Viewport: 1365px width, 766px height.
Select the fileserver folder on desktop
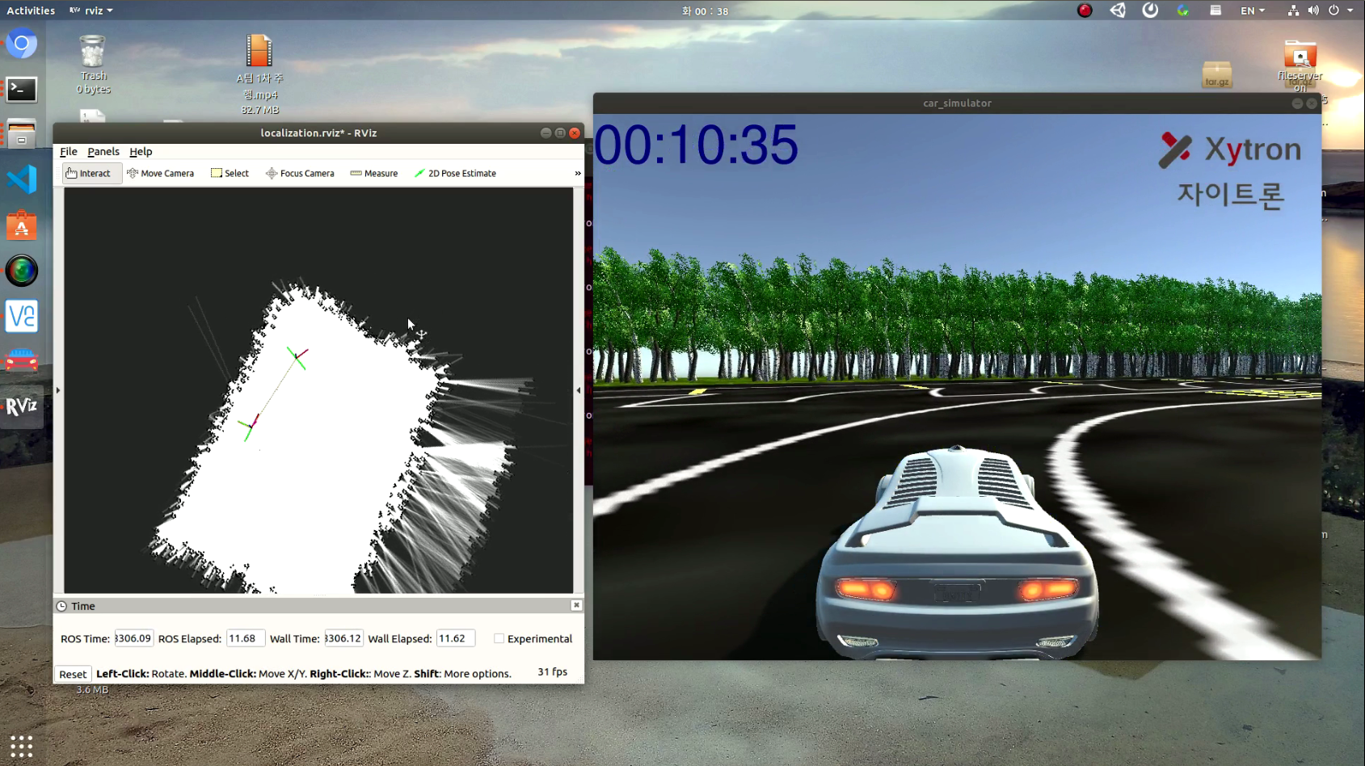point(1300,65)
